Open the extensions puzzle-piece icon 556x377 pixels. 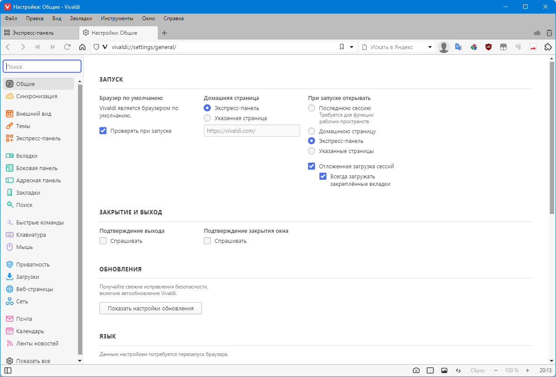pos(548,47)
